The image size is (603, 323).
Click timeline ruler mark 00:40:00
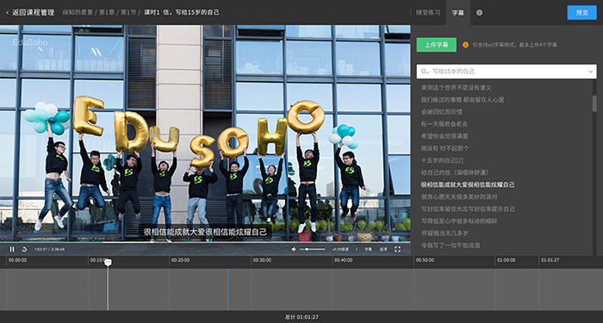tap(344, 260)
